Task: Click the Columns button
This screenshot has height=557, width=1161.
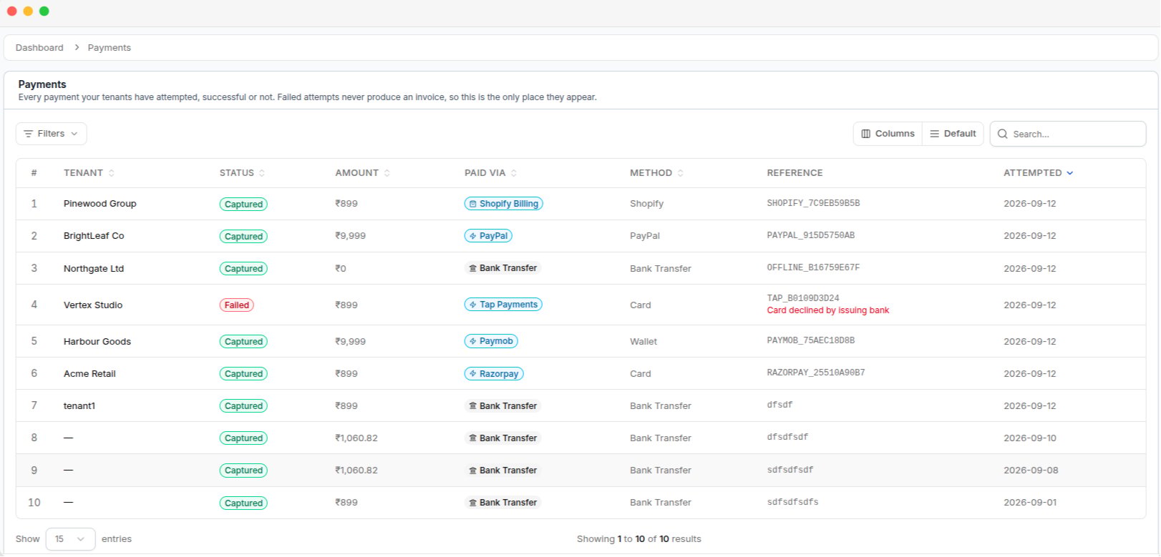Action: (888, 134)
